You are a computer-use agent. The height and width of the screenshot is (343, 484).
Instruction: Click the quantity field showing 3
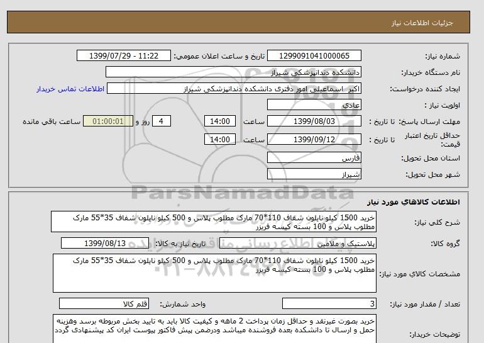coord(329,304)
